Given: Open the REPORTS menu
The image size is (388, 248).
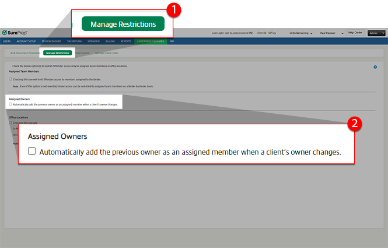Looking at the screenshot, I should (126, 41).
